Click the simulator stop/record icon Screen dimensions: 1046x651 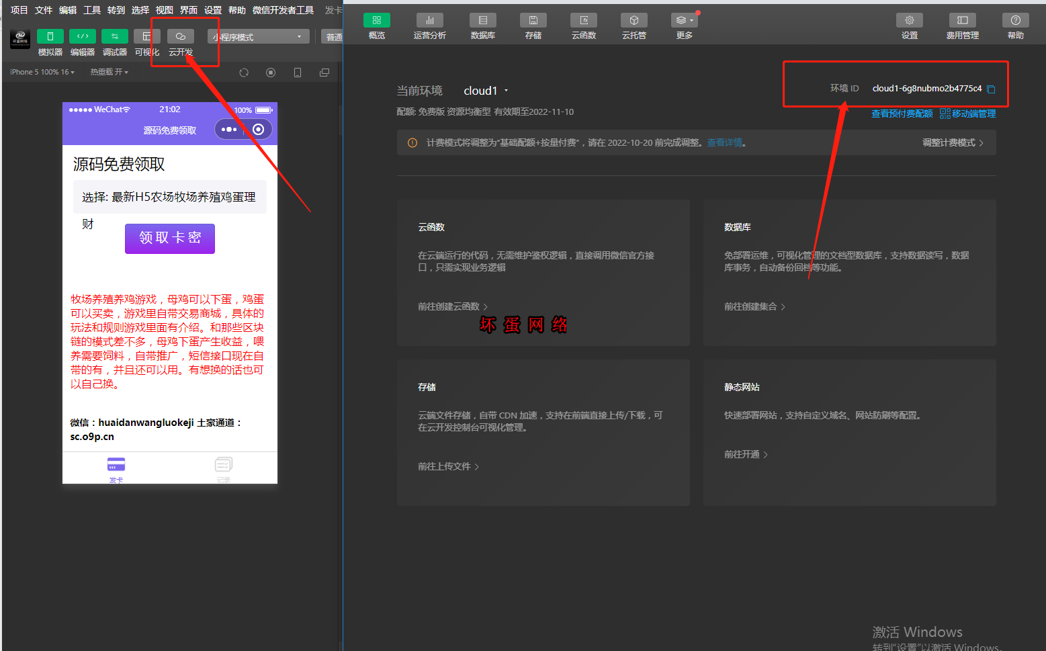pyautogui.click(x=271, y=73)
